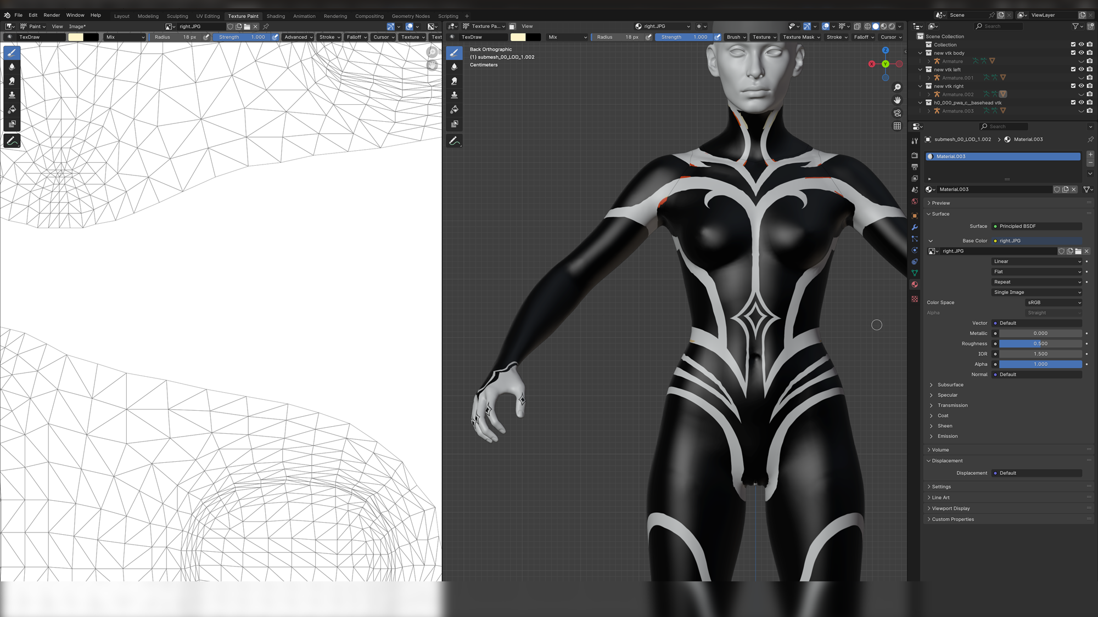Open the World properties tab icon
Viewport: 1098px width, 617px height.
pyautogui.click(x=915, y=201)
